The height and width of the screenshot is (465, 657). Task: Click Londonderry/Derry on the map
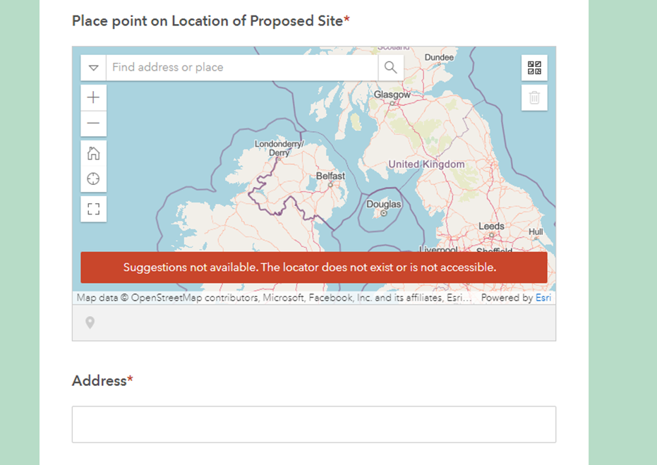pyautogui.click(x=279, y=148)
